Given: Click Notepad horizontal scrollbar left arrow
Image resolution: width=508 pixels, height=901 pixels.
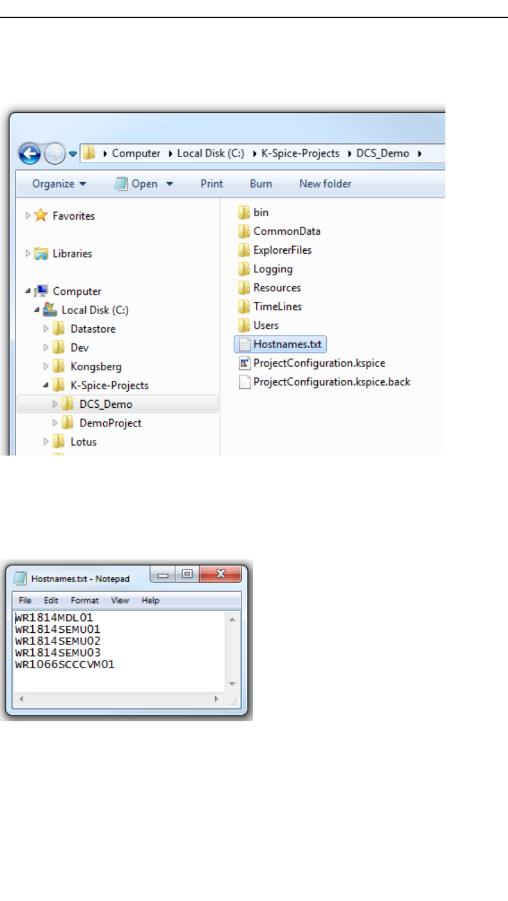Looking at the screenshot, I should (21, 699).
